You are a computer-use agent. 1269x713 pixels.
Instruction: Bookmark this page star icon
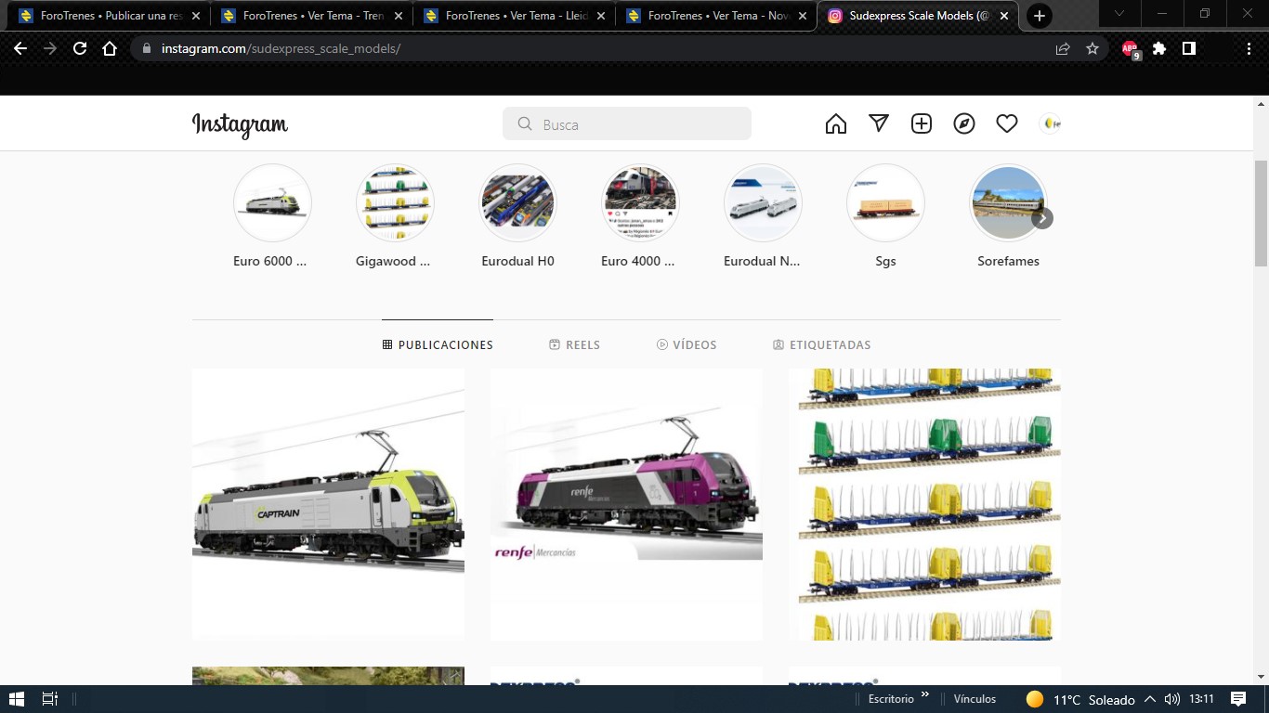pyautogui.click(x=1092, y=48)
